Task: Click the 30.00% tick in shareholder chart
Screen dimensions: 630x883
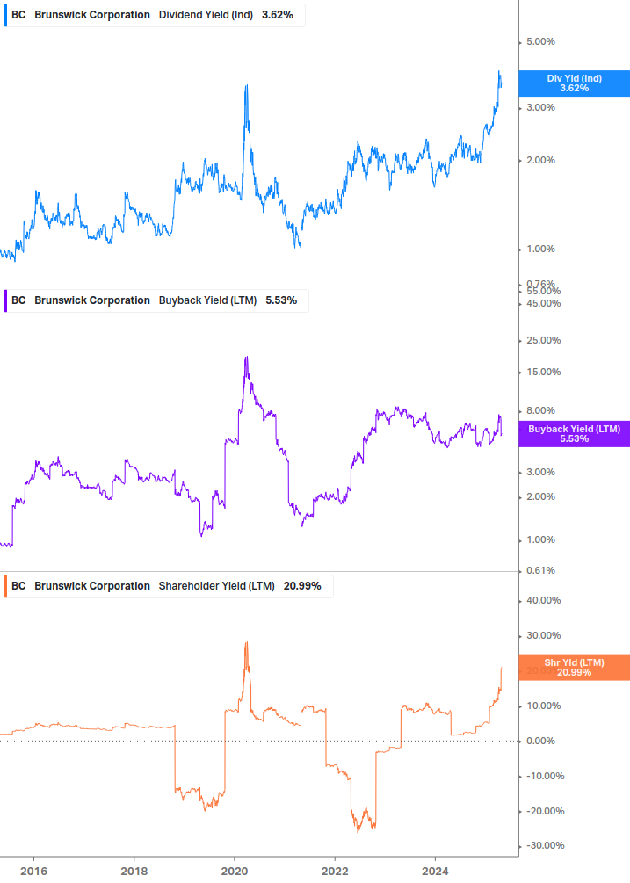Action: [x=543, y=635]
